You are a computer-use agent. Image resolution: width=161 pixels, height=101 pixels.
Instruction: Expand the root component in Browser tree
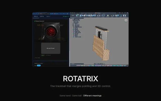pyautogui.click(x=72, y=19)
